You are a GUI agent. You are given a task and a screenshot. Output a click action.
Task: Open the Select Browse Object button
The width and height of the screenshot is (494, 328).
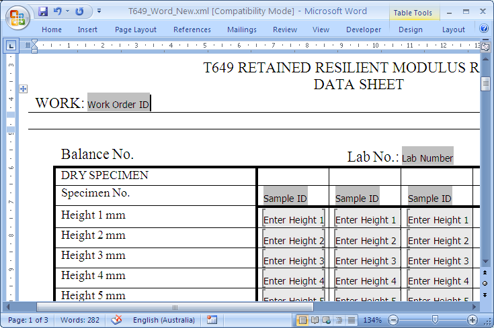point(485,283)
